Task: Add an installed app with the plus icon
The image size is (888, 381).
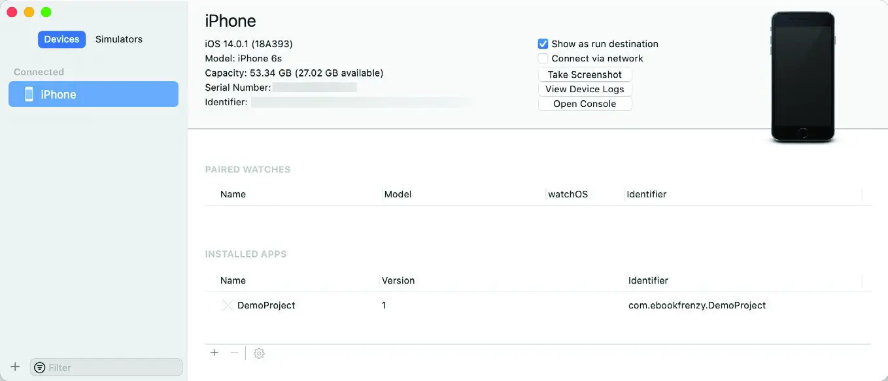Action: [214, 353]
